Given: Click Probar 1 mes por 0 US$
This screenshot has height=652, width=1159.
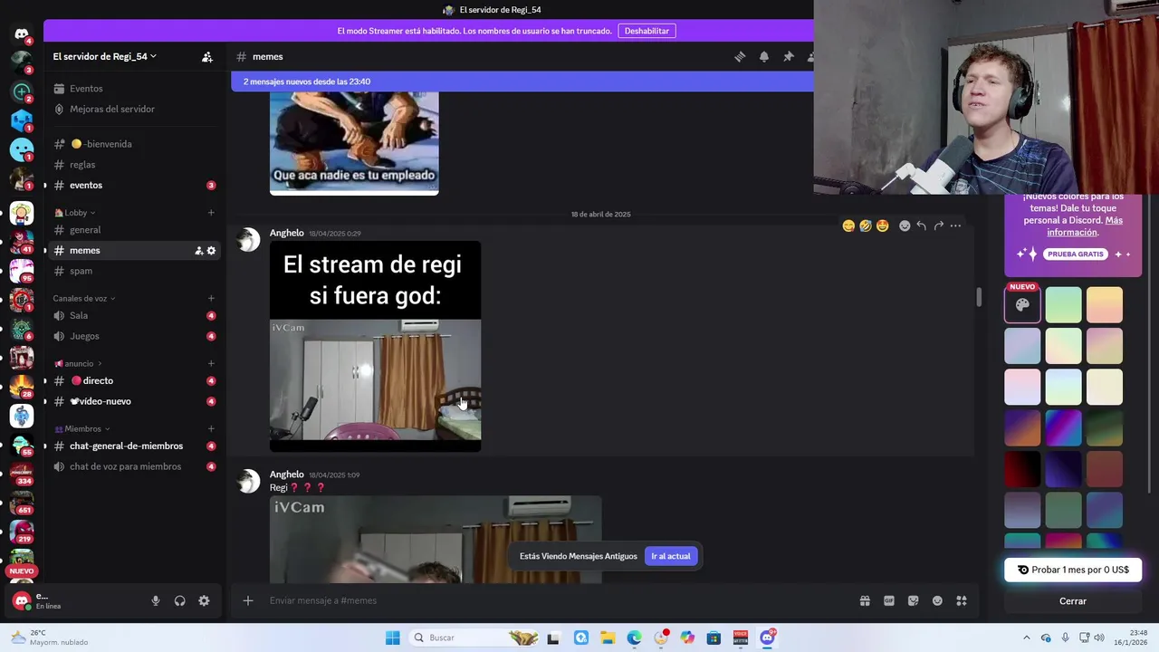Looking at the screenshot, I should coord(1073,570).
